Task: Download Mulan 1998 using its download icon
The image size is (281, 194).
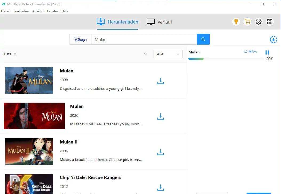Action: tap(161, 81)
